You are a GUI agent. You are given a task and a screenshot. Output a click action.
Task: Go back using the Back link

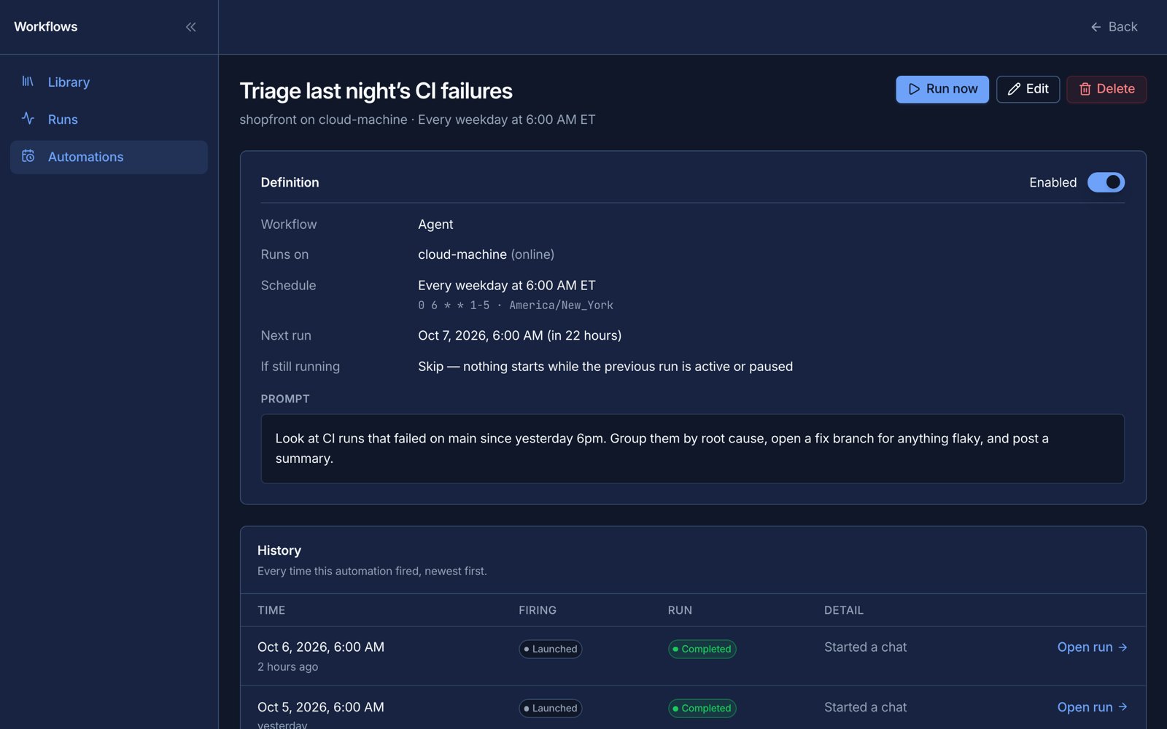(x=1114, y=27)
